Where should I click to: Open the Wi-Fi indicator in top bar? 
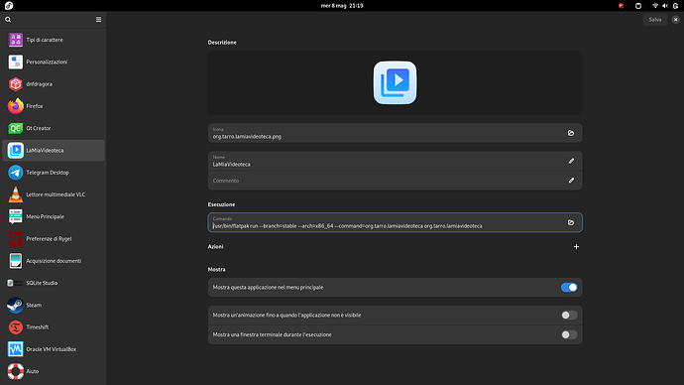click(x=655, y=6)
